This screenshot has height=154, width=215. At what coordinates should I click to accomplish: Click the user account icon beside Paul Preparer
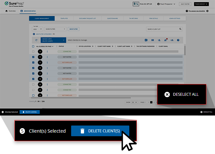pos(158,4)
